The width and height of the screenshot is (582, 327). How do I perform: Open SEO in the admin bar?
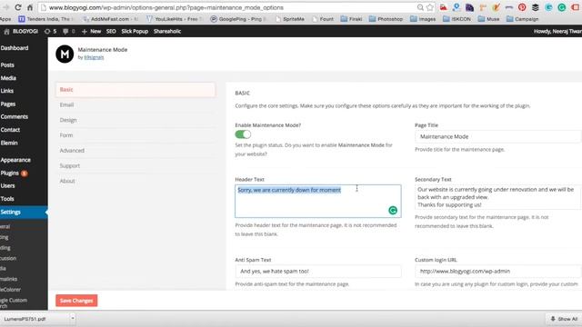coord(111,32)
